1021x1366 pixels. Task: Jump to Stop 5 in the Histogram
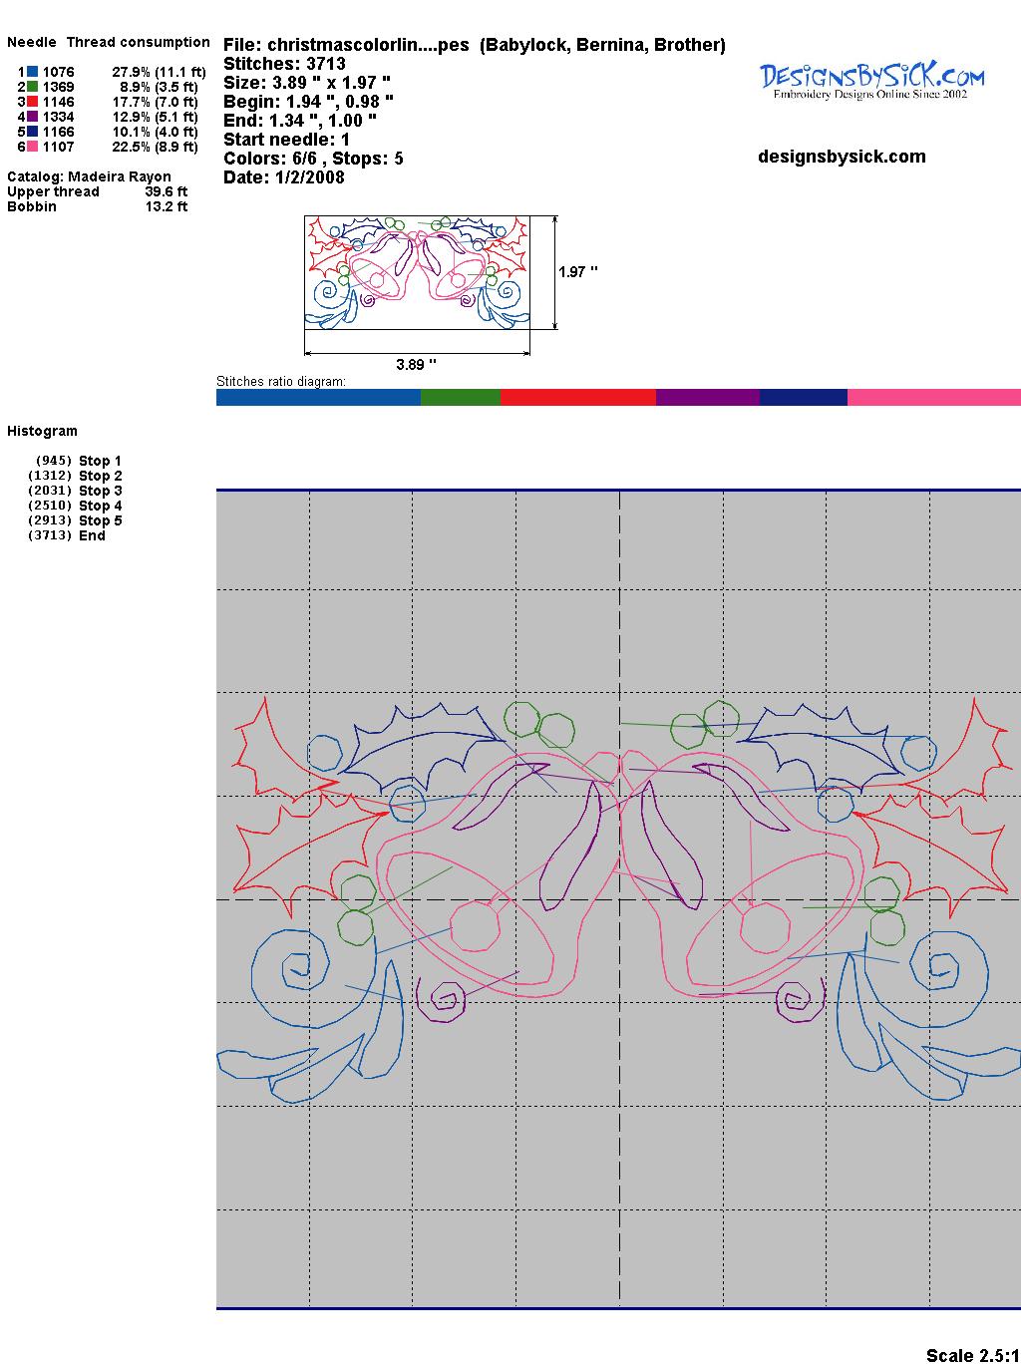[x=100, y=520]
